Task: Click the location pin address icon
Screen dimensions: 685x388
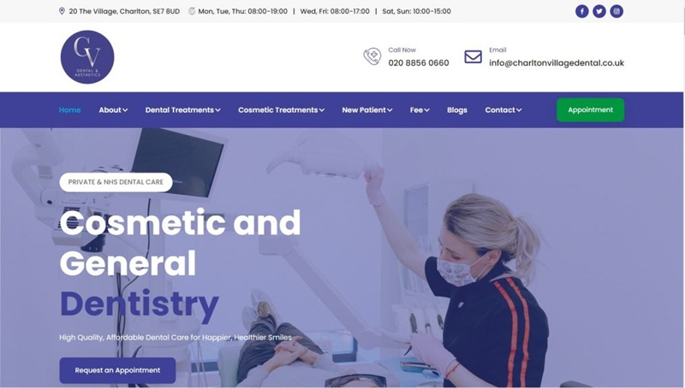Action: (x=62, y=11)
